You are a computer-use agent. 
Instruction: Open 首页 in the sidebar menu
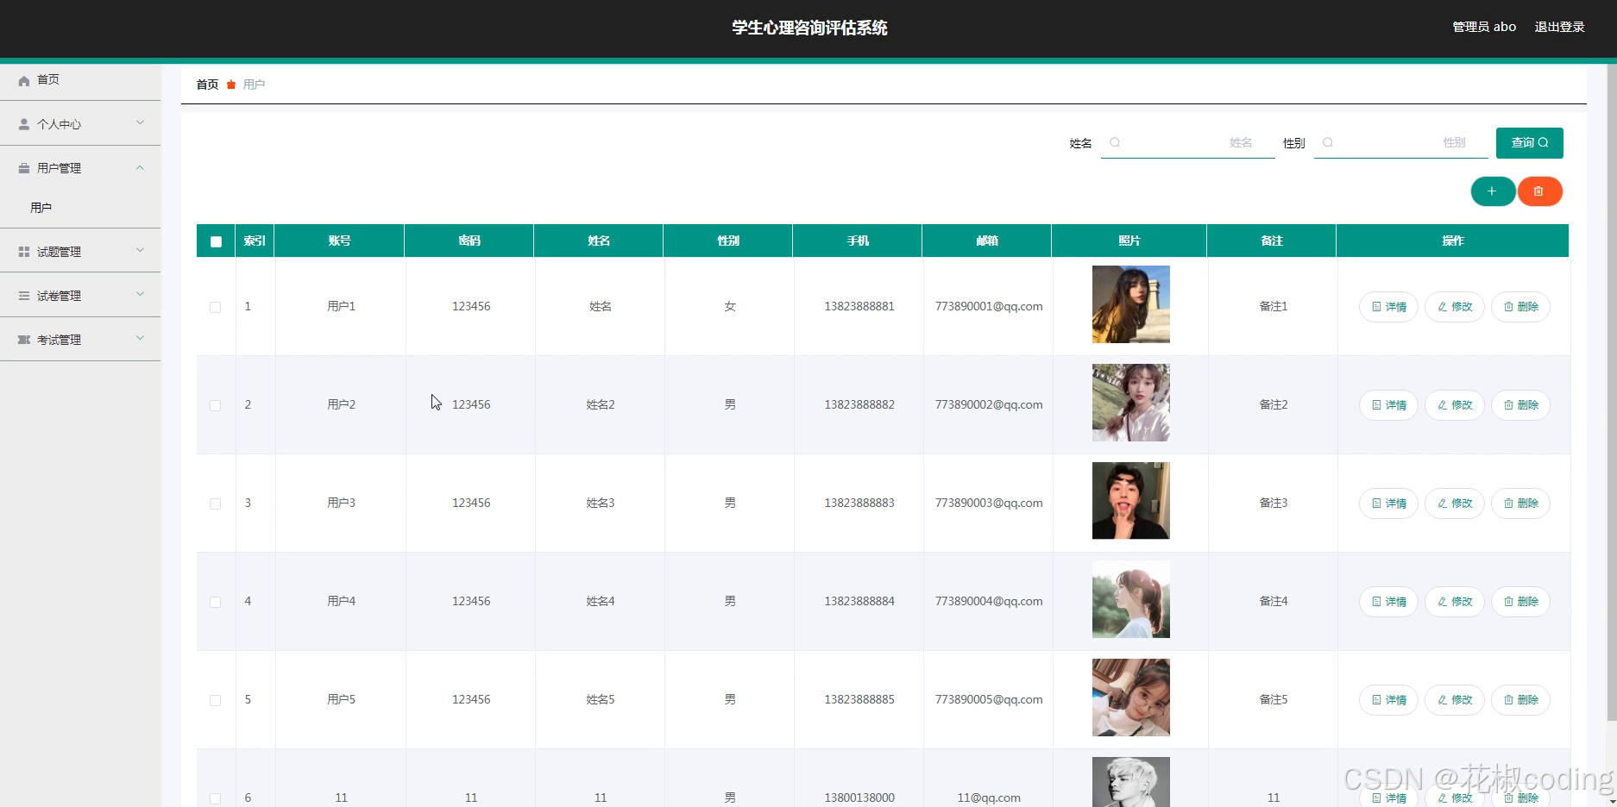coord(80,79)
